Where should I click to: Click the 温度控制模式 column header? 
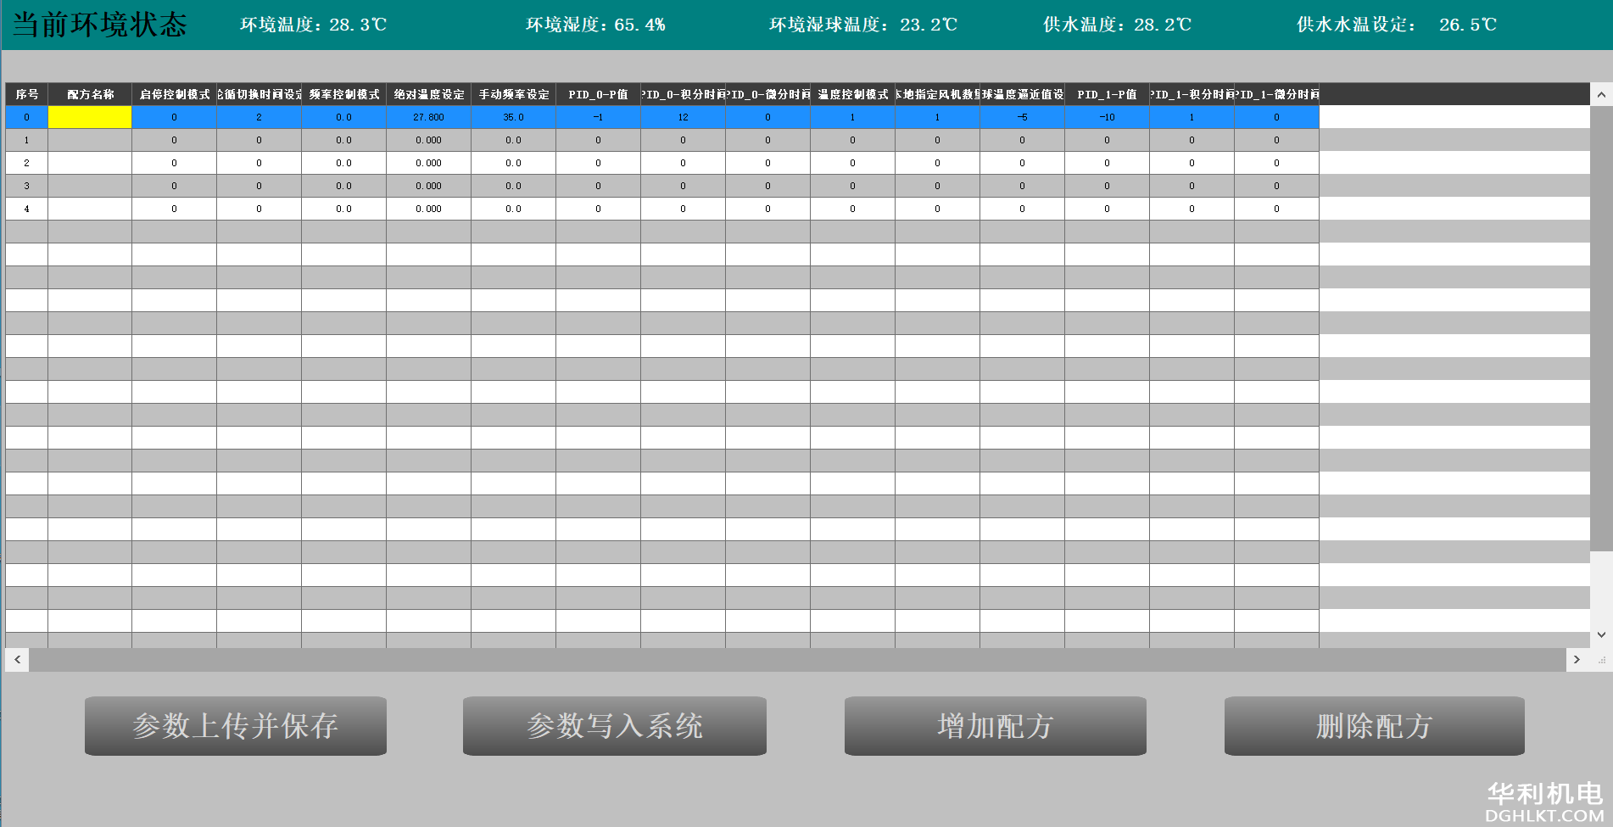pos(853,94)
